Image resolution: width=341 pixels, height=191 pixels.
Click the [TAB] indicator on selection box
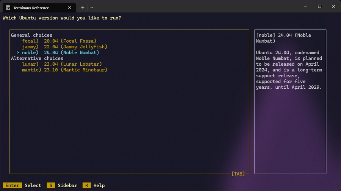[238, 174]
